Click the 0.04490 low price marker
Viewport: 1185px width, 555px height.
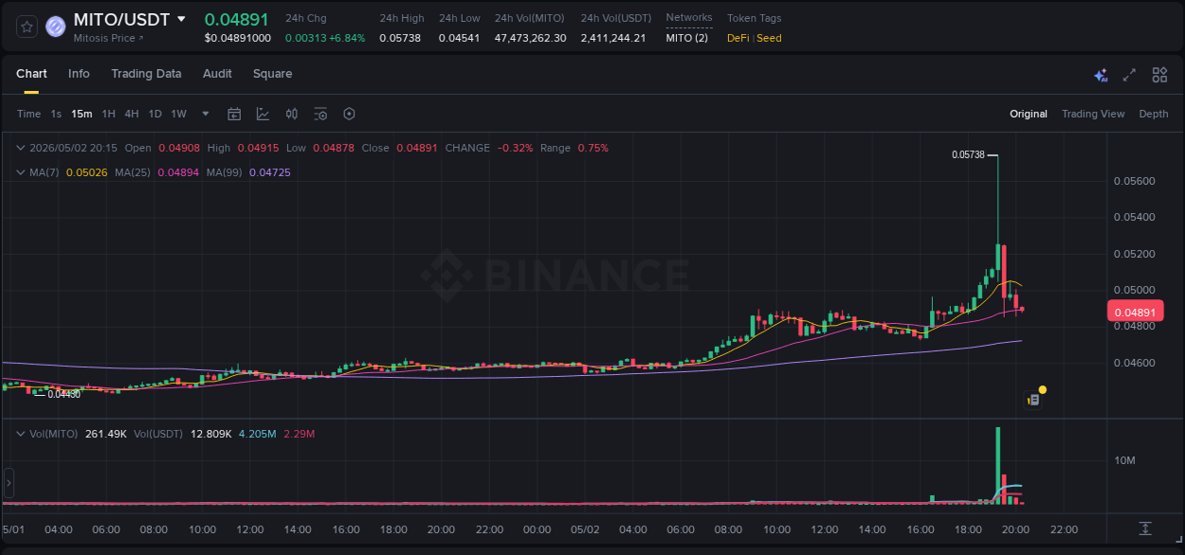(64, 393)
